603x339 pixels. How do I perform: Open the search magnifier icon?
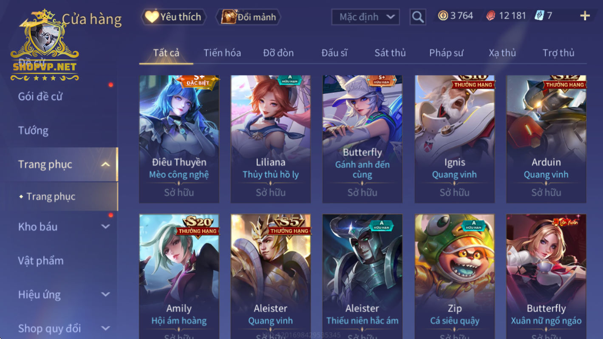click(418, 17)
